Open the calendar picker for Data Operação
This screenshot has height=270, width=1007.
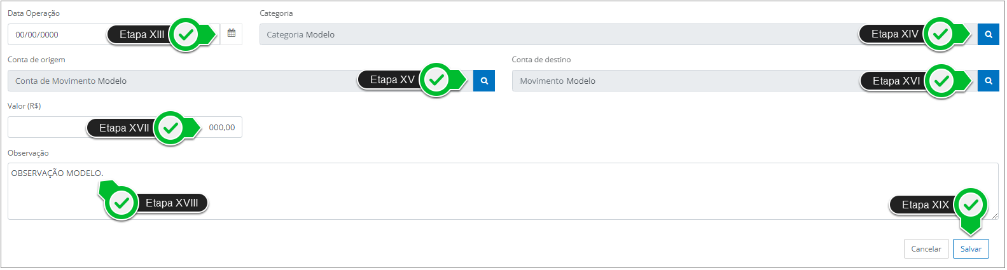coord(232,34)
